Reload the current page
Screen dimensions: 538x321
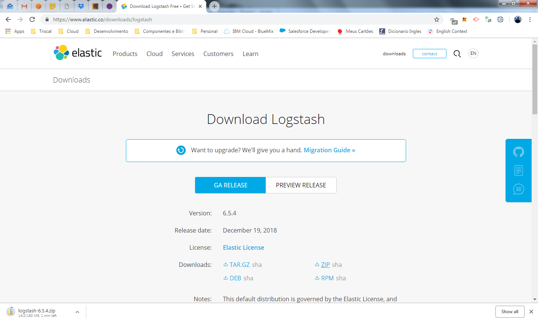point(32,19)
